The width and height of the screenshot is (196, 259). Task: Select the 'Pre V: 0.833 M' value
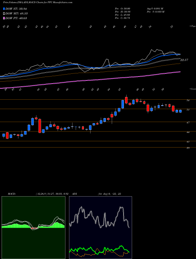[155, 12]
